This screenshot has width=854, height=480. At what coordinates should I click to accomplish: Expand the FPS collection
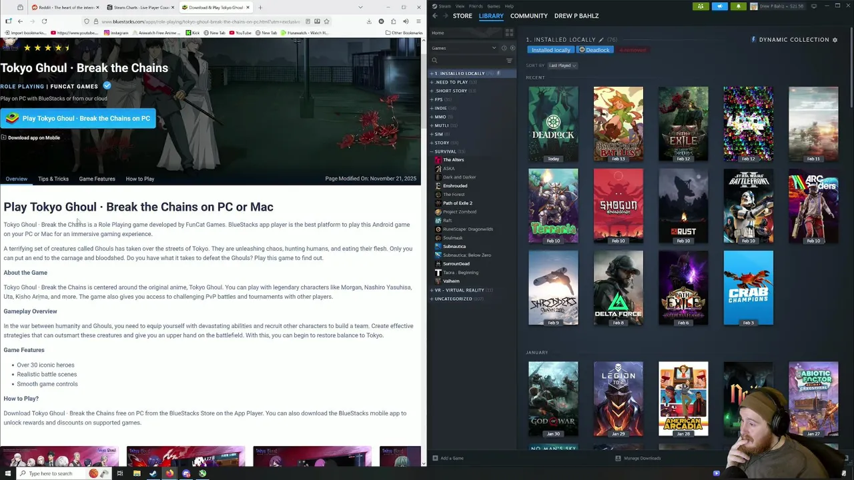pos(432,99)
